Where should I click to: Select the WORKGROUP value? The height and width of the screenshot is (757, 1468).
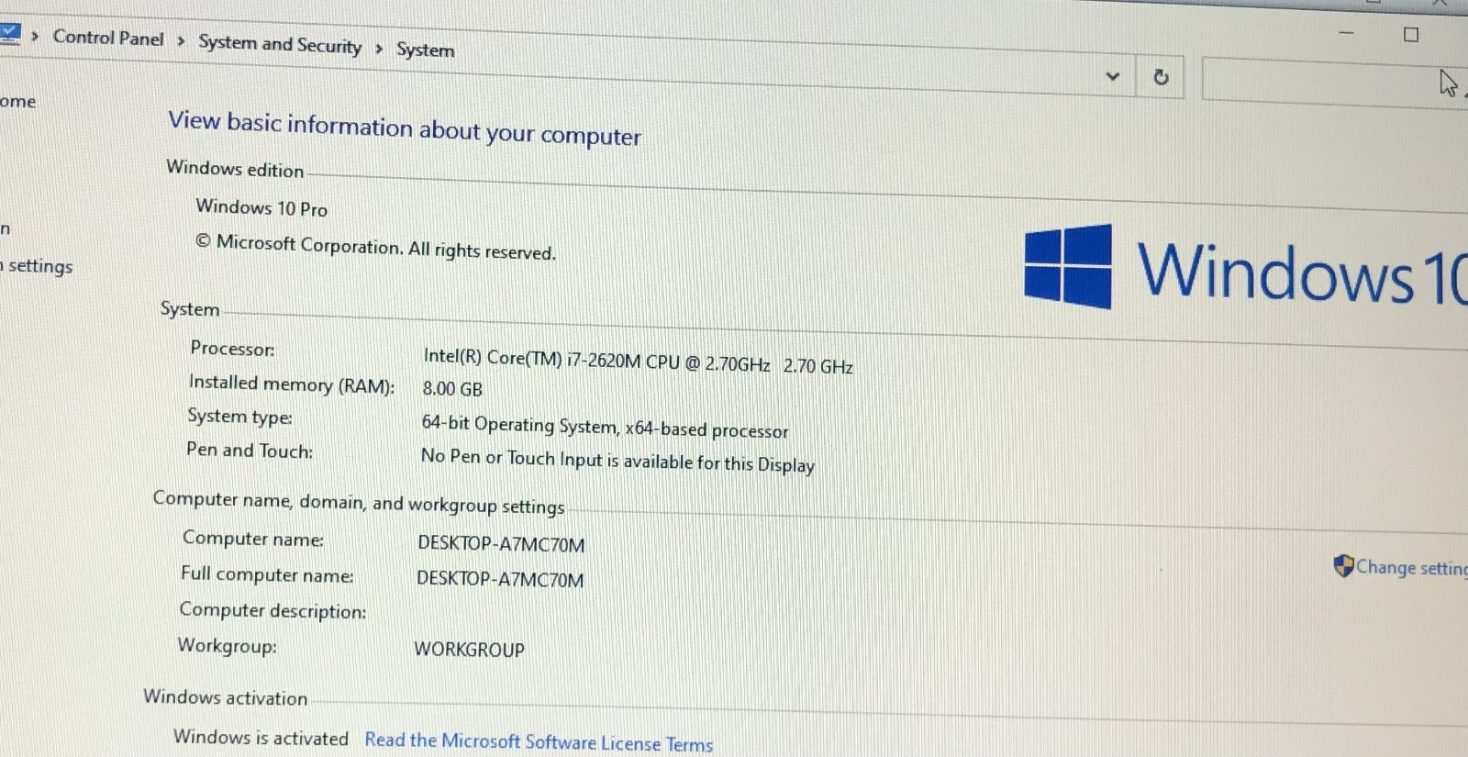pyautogui.click(x=469, y=649)
